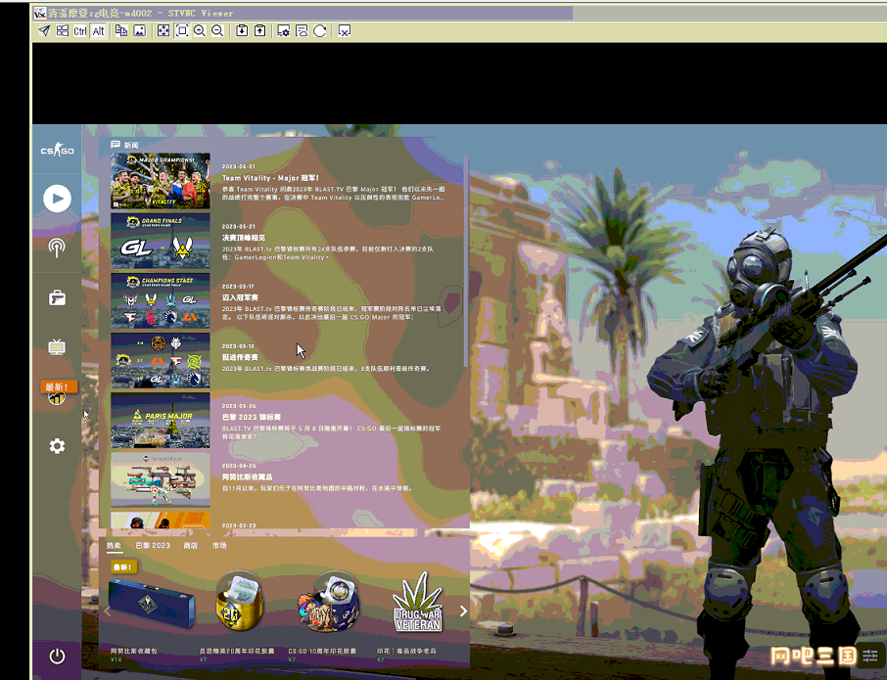The height and width of the screenshot is (680, 887).
Task: Click the disconnect X monitor icon
Action: coord(344,30)
